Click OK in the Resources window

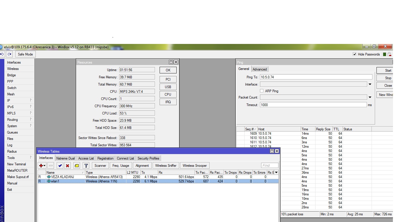tap(168, 70)
